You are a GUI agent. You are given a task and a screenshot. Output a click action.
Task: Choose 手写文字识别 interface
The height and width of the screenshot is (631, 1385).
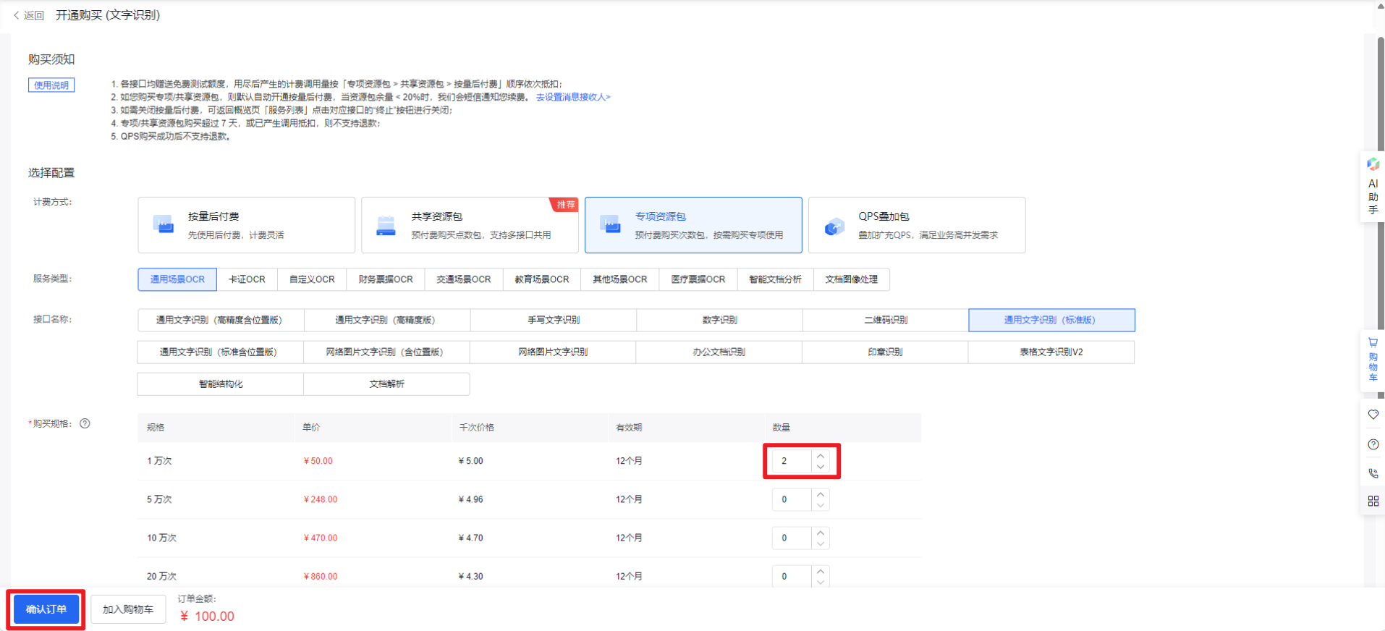point(554,320)
